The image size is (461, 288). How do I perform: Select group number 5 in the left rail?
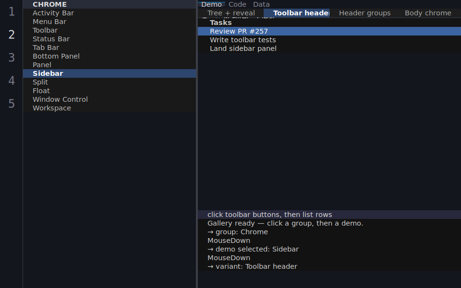tap(12, 104)
